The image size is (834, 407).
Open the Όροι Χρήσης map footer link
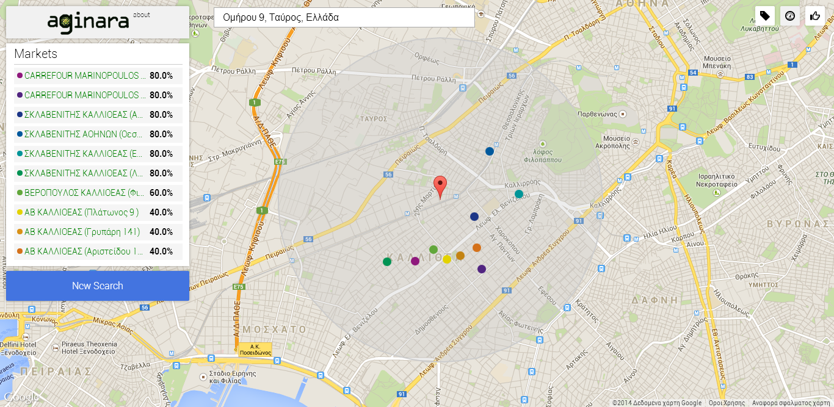pyautogui.click(x=727, y=403)
